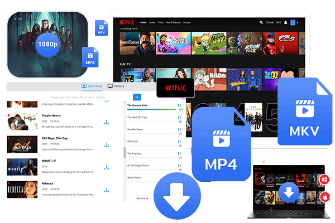The height and width of the screenshot is (223, 335).
Task: Click the Remove all button
Action: [x=142, y=198]
